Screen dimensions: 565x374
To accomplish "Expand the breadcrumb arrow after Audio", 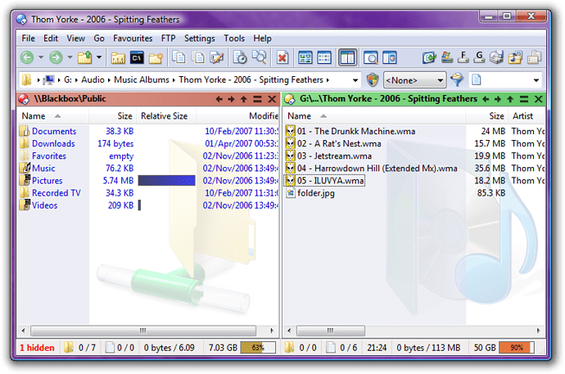I will [x=109, y=80].
